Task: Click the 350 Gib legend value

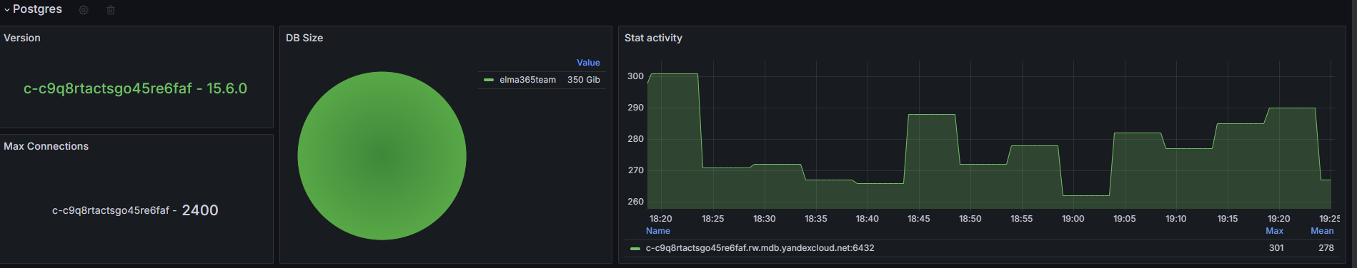Action: coord(584,80)
